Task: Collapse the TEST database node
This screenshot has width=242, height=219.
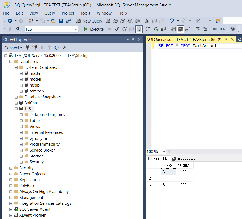Action: (x=16, y=109)
